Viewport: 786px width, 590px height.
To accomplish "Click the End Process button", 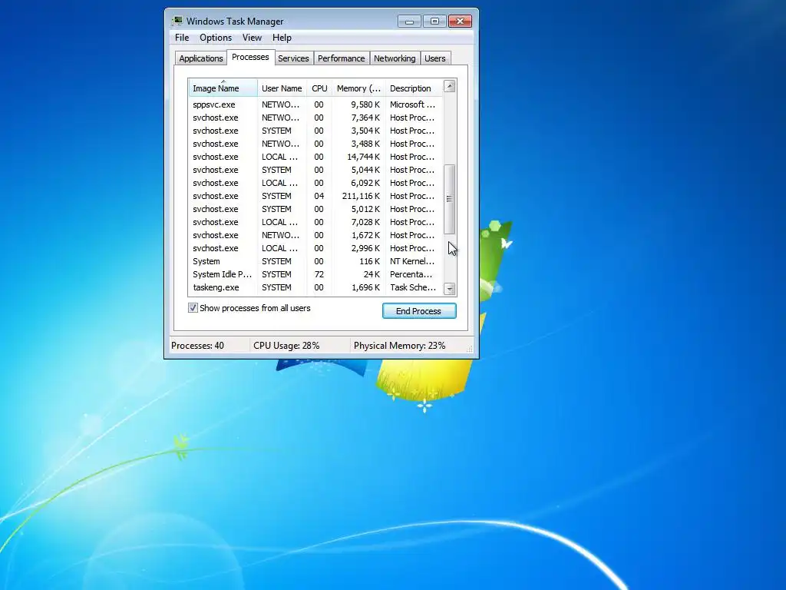I will pyautogui.click(x=419, y=311).
